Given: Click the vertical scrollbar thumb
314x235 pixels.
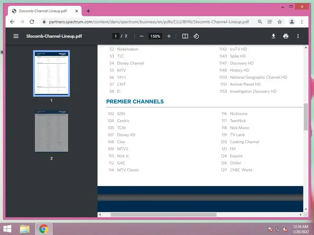Looking at the screenshot, I should click(306, 117).
